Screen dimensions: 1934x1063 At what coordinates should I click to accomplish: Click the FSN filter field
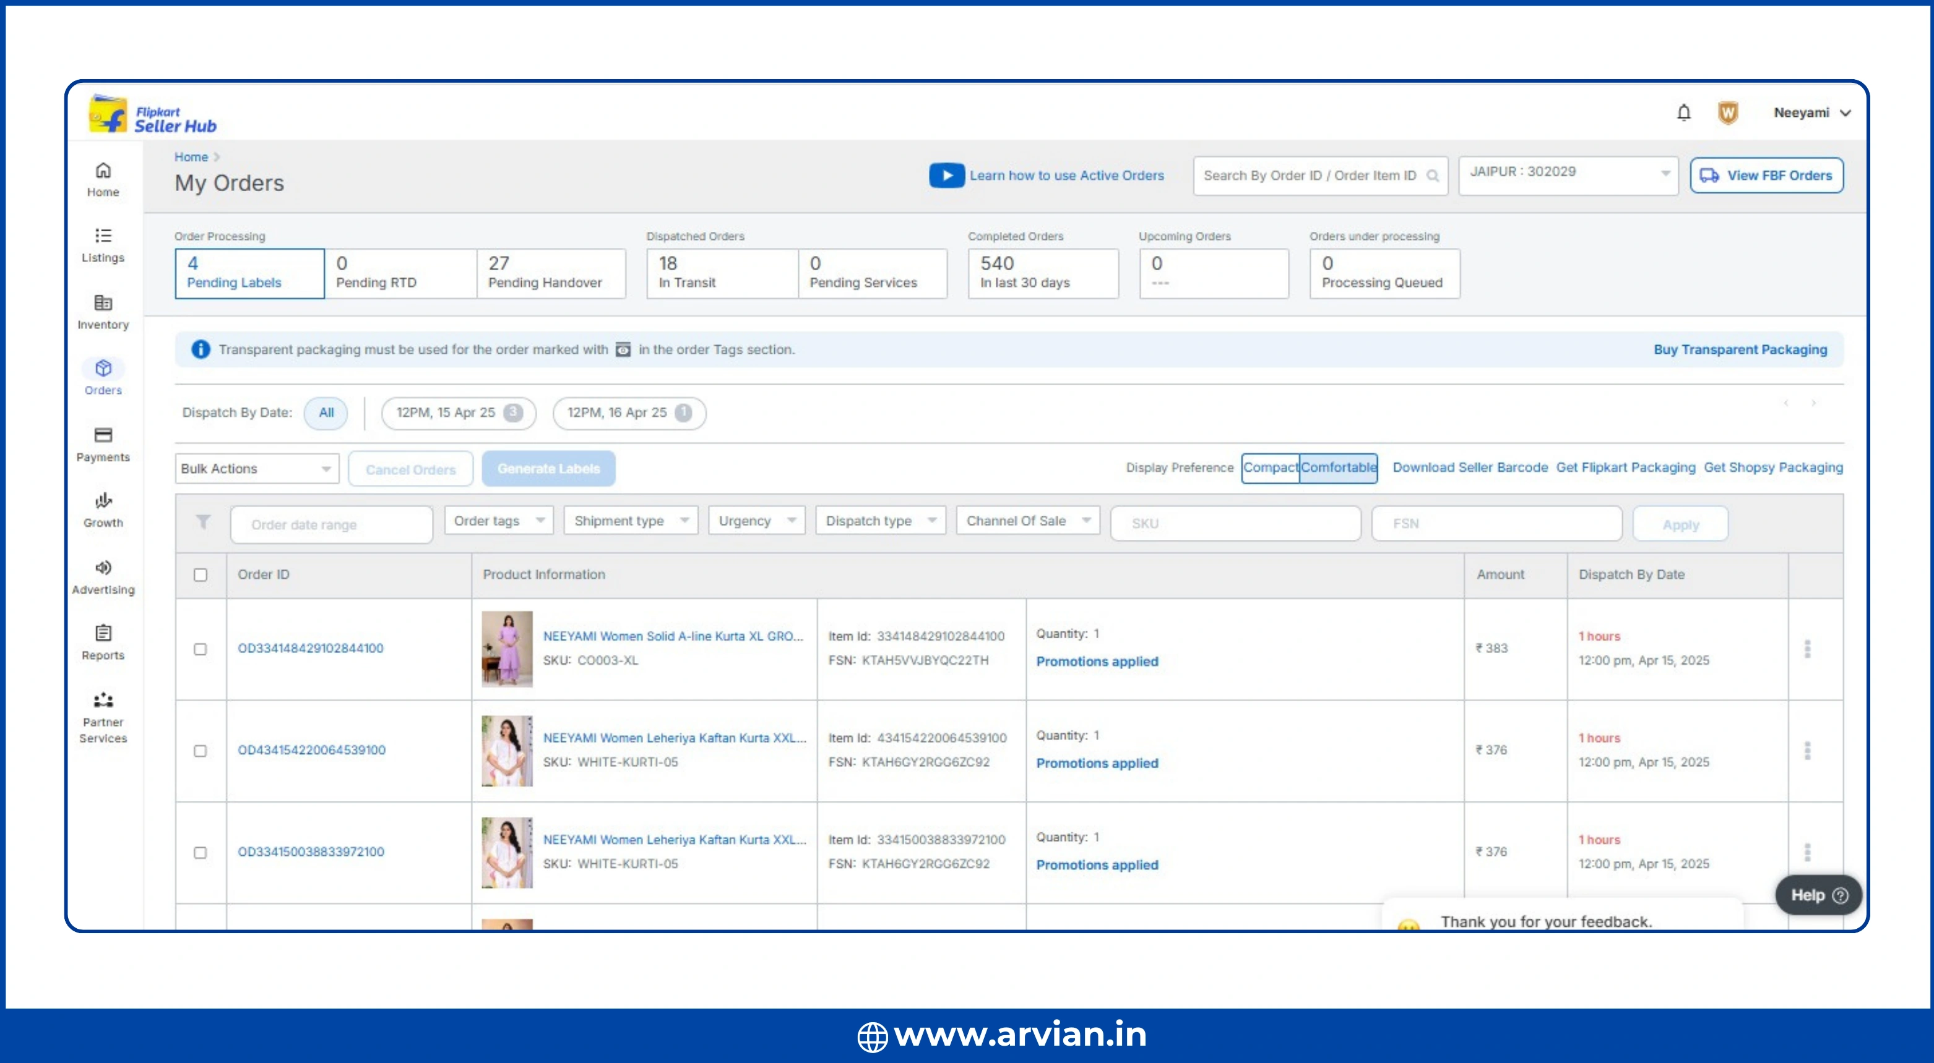pyautogui.click(x=1496, y=523)
